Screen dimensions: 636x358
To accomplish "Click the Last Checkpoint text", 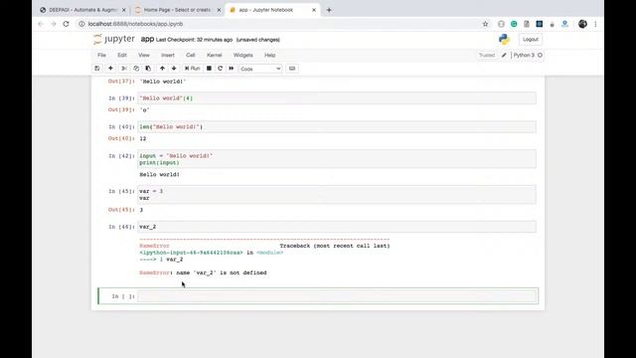I will [x=195, y=40].
